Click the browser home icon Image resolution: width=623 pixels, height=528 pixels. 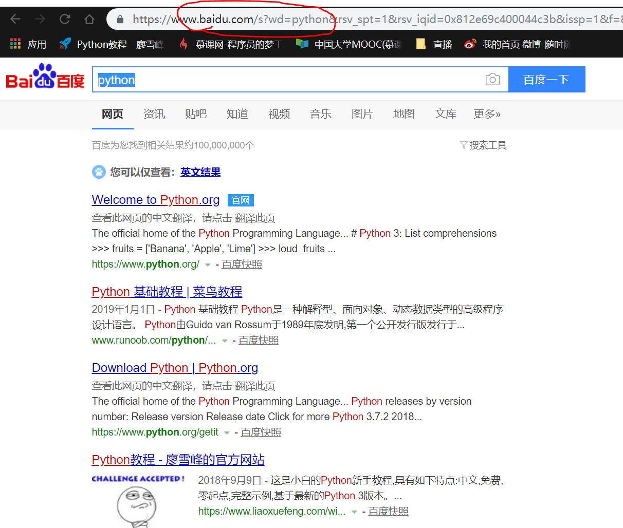tap(89, 18)
